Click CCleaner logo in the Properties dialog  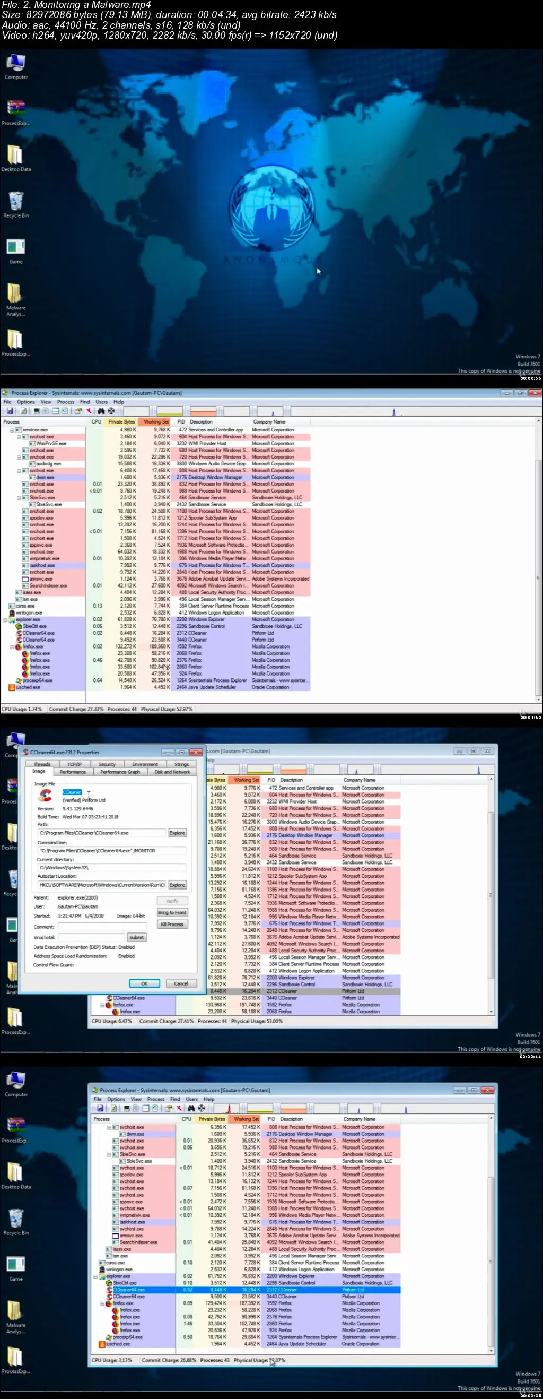(46, 796)
